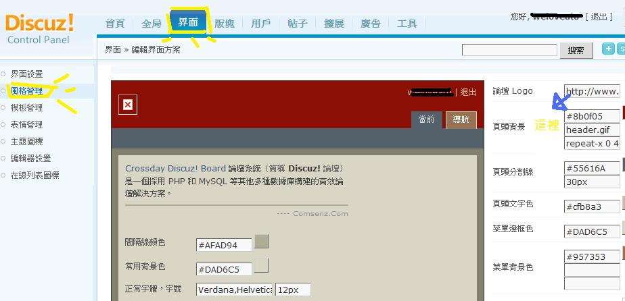Open the 首頁 top menu

point(115,24)
